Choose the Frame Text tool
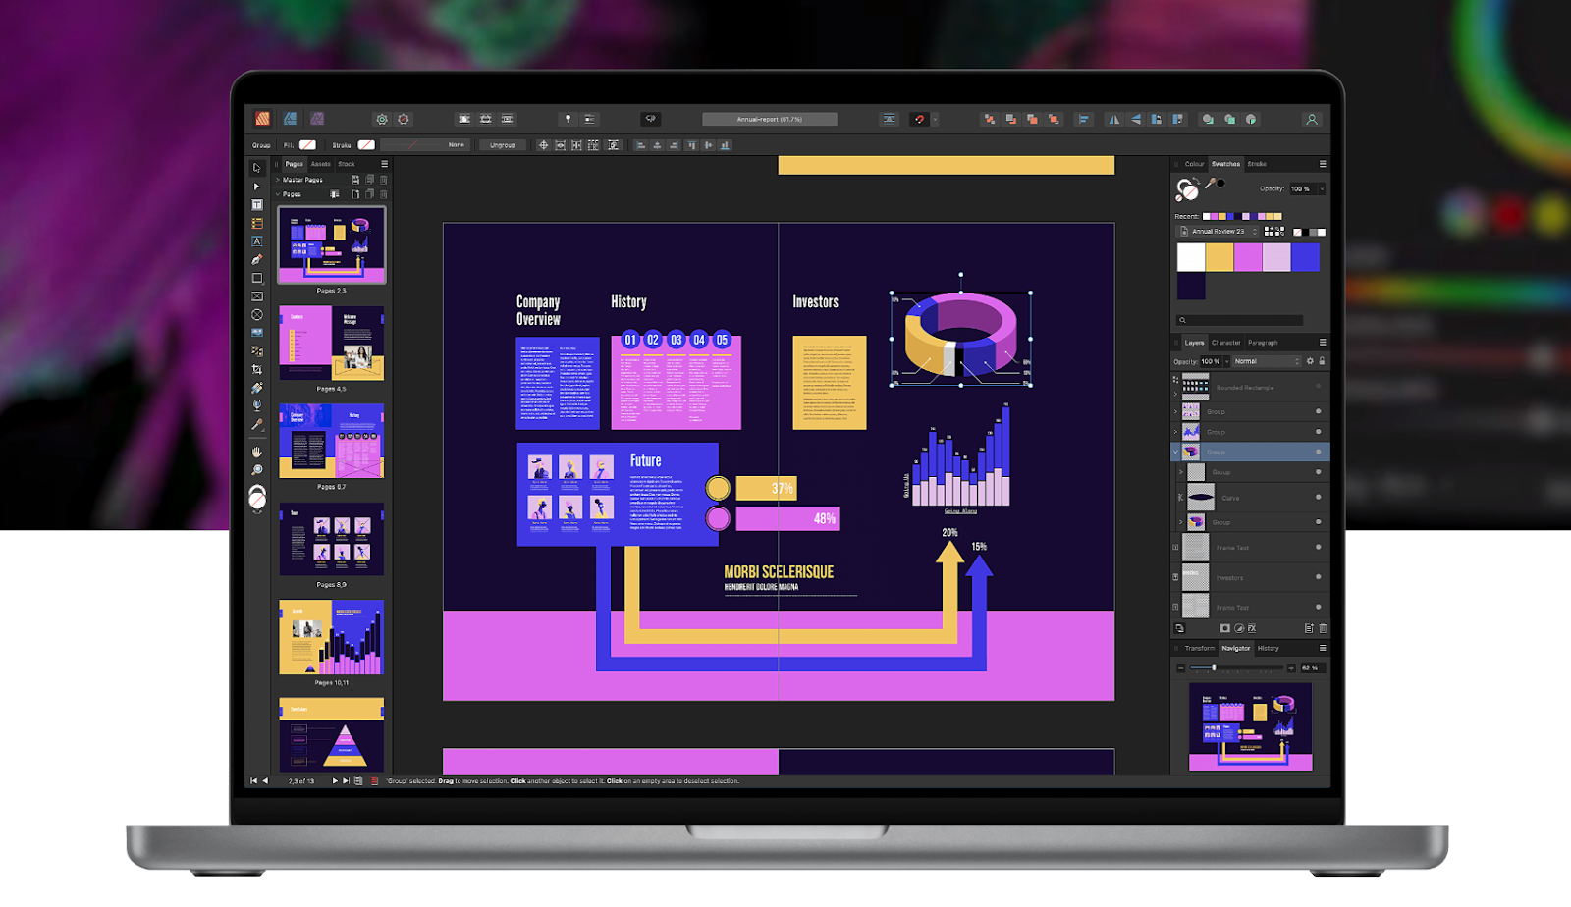 pyautogui.click(x=257, y=205)
